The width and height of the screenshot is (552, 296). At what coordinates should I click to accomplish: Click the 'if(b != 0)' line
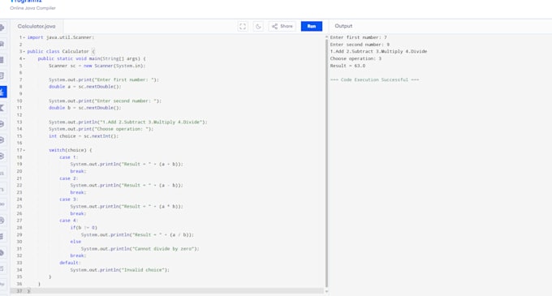pos(84,227)
